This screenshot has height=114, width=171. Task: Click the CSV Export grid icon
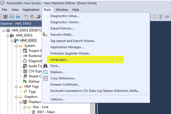25,71
